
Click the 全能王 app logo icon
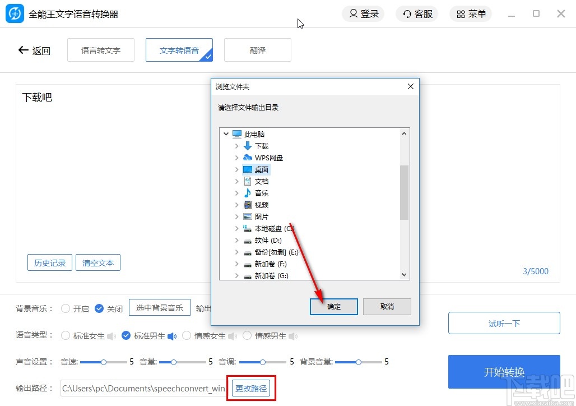coord(15,13)
